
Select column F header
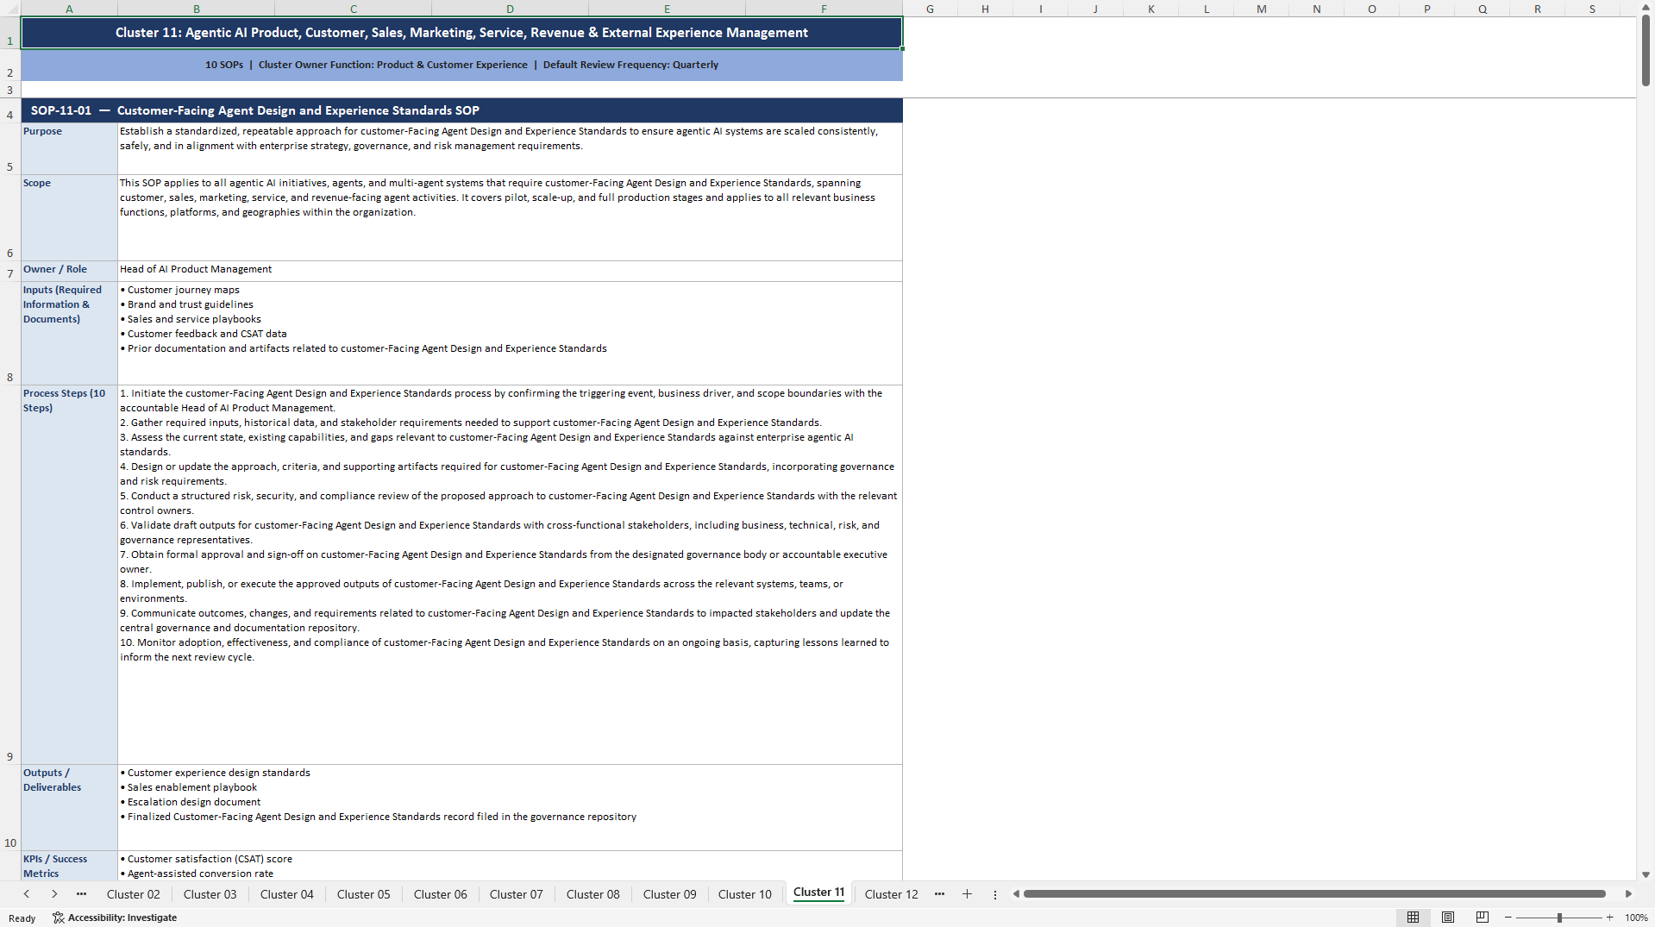tap(824, 9)
